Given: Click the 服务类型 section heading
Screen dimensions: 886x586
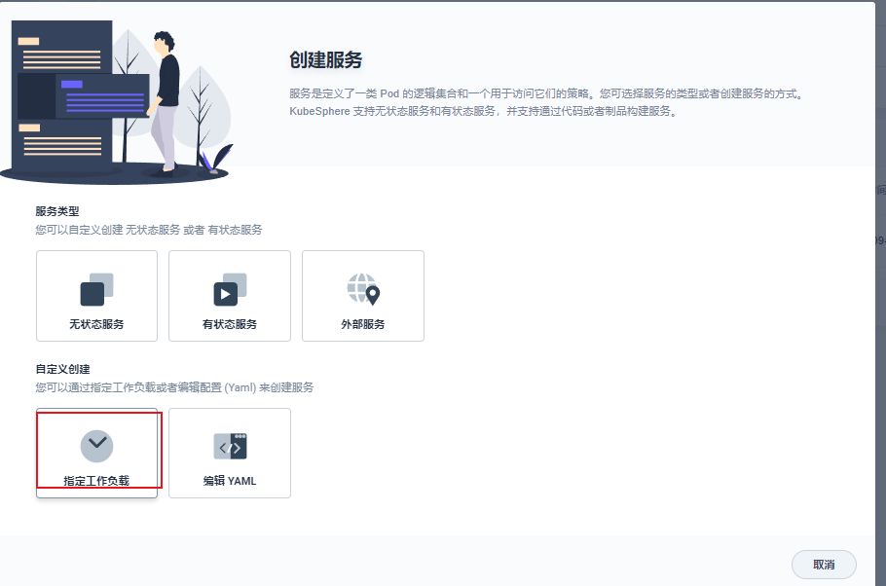Looking at the screenshot, I should (x=56, y=211).
